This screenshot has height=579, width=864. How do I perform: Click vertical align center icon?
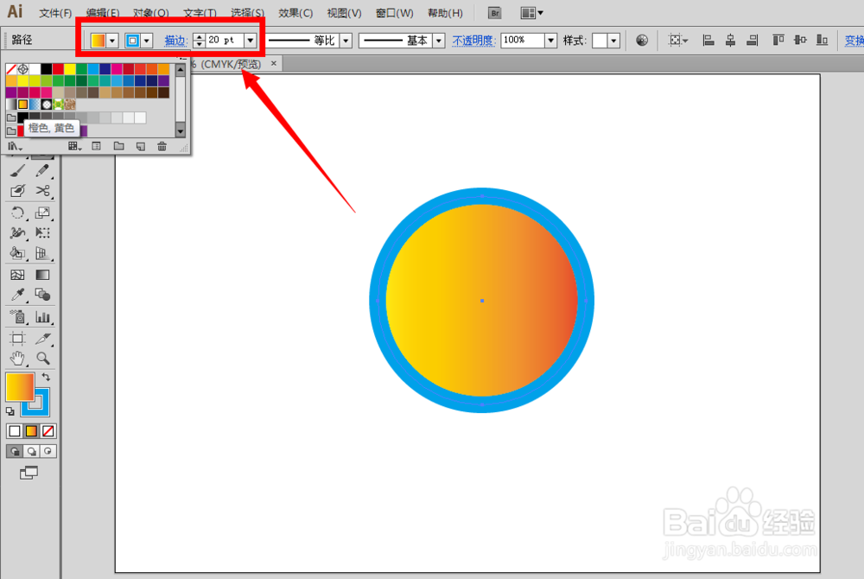(800, 41)
